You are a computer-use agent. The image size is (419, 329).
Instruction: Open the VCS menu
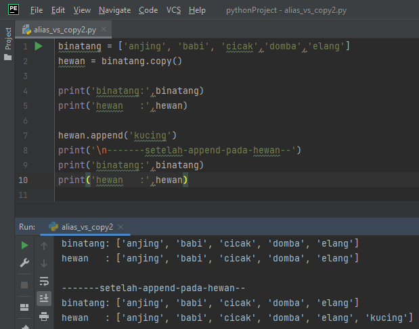point(173,10)
